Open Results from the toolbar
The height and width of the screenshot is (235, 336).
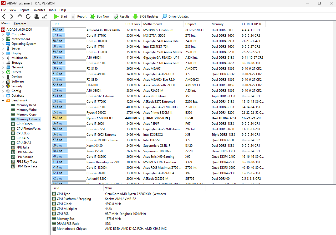point(121,17)
